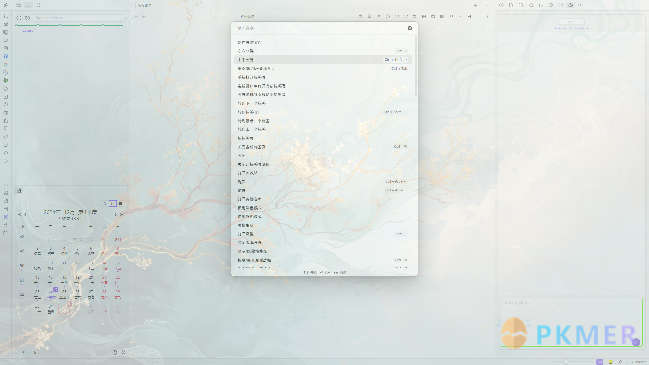The width and height of the screenshot is (649, 365).
Task: Add a new tab with plus button
Action: pyautogui.click(x=476, y=5)
